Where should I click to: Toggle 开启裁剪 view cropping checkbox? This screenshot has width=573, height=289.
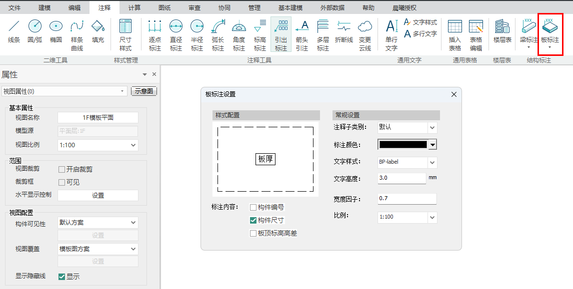click(62, 169)
